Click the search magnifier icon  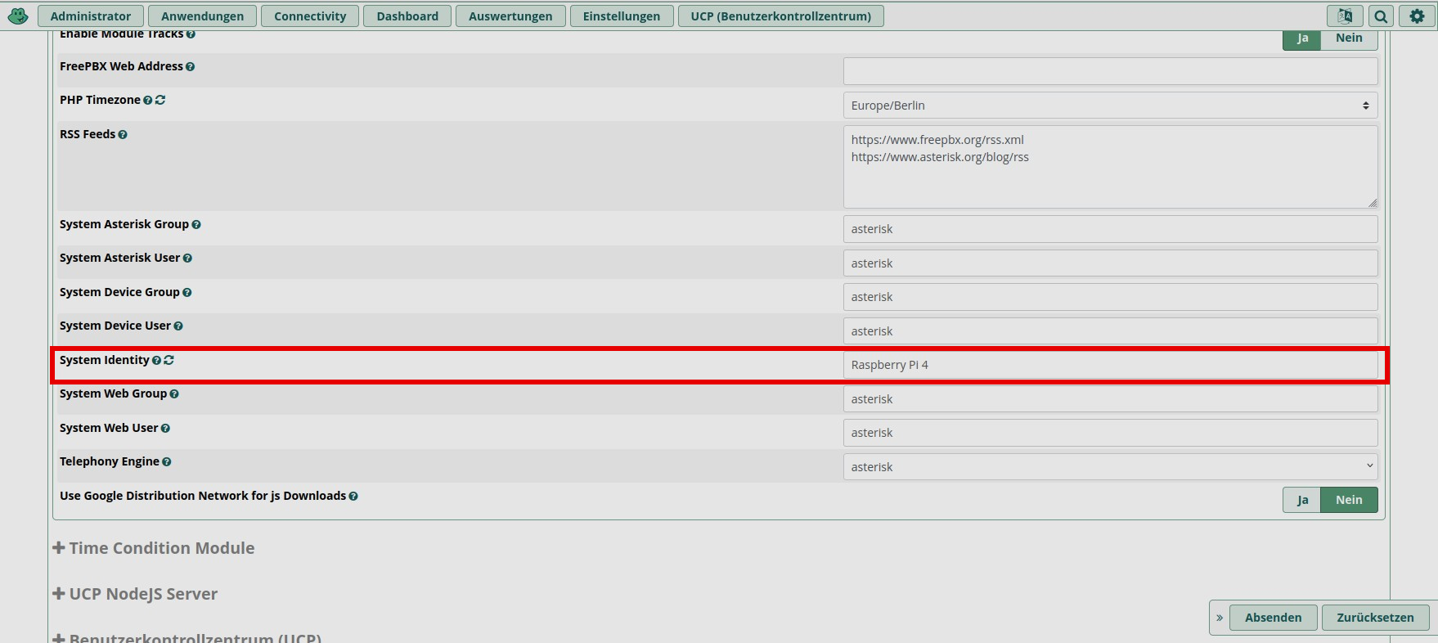pos(1381,16)
